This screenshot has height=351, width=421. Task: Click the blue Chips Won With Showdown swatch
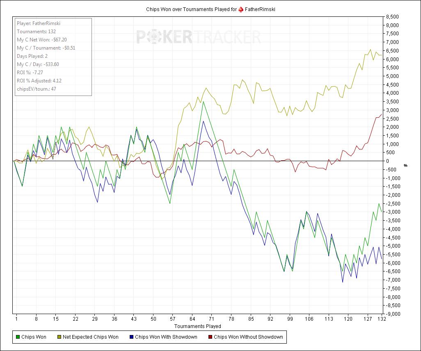point(131,337)
